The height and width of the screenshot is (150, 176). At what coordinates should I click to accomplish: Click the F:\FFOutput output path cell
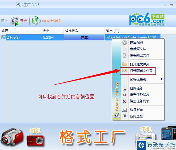132,37
